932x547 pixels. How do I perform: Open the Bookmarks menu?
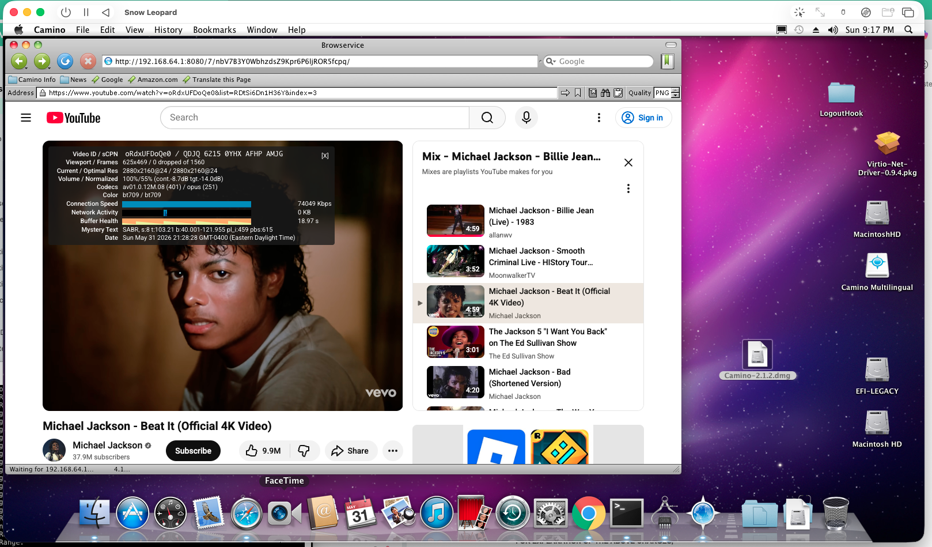(214, 29)
